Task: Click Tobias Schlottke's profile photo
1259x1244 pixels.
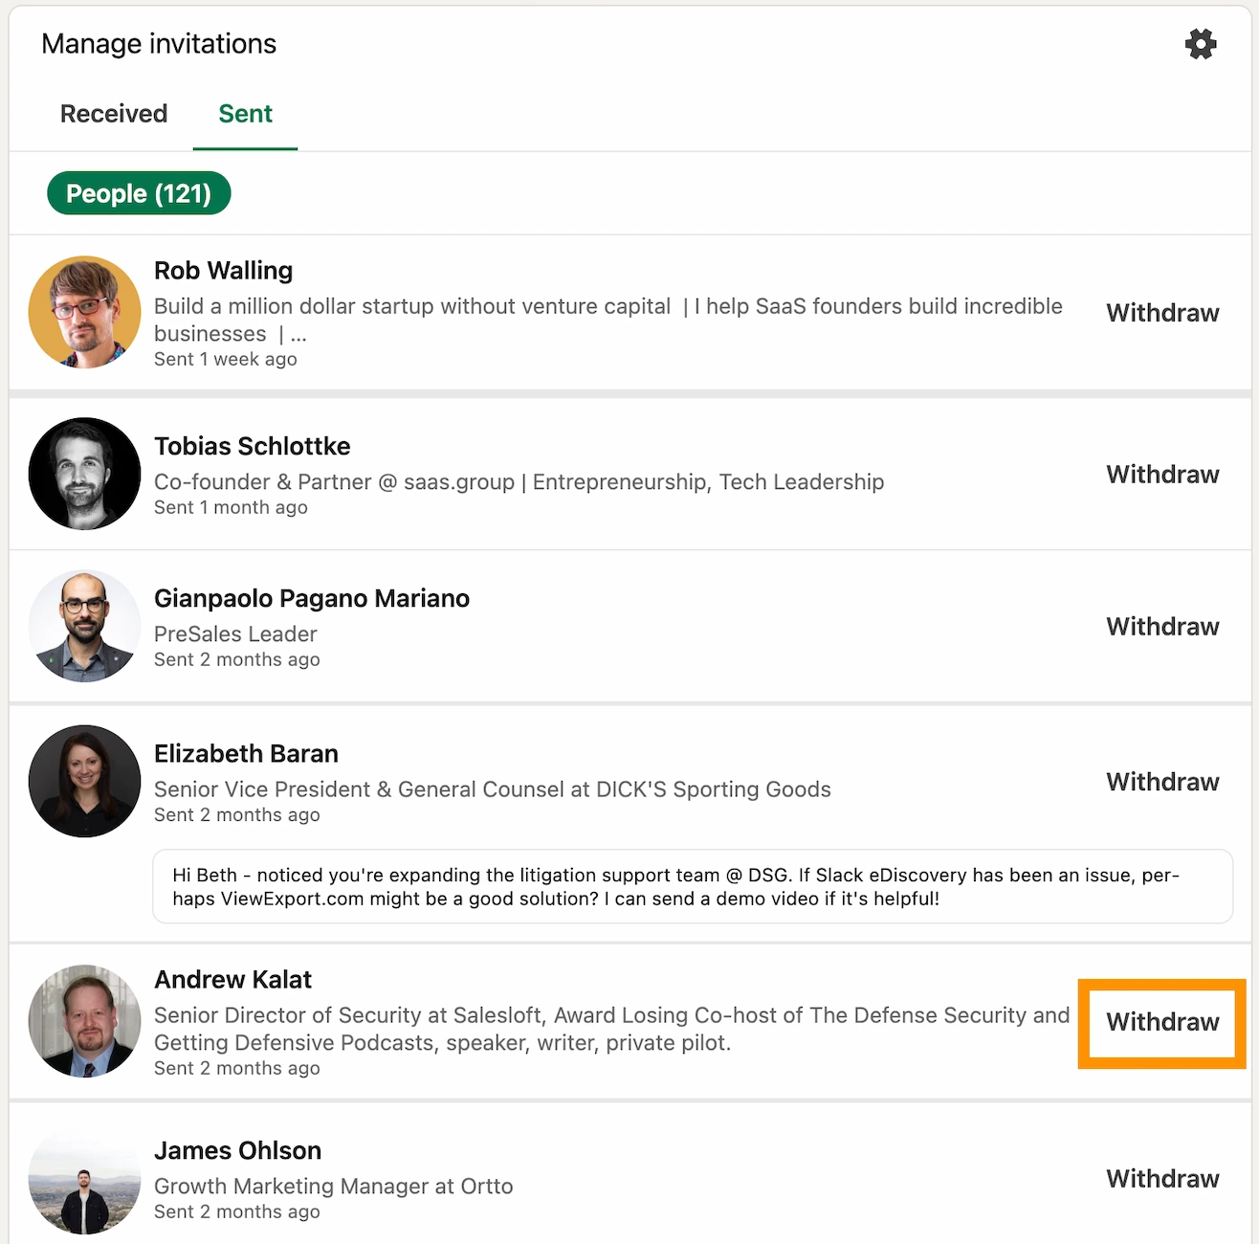Action: 84,474
